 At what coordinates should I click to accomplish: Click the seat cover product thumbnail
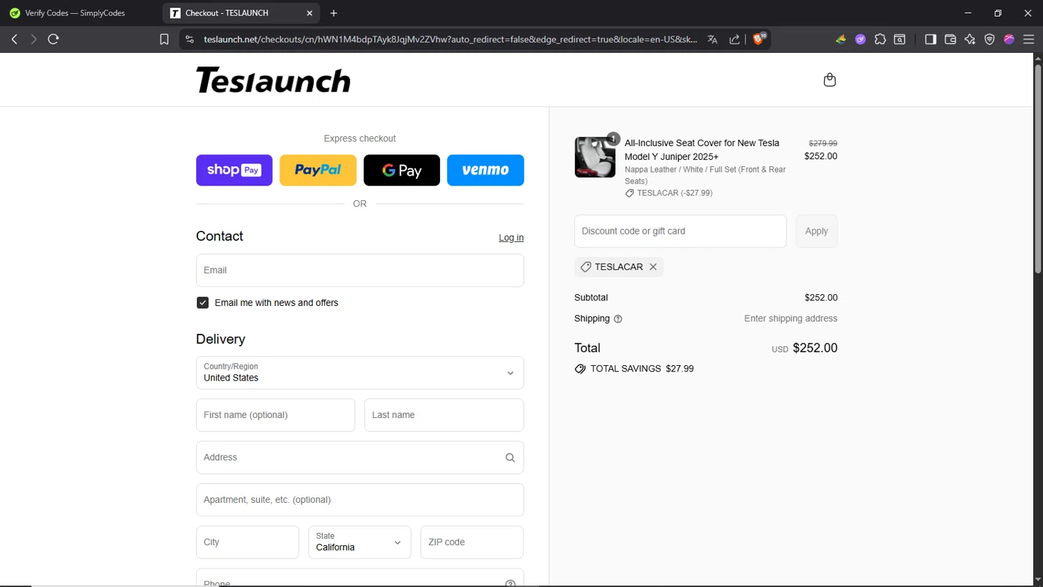595,157
